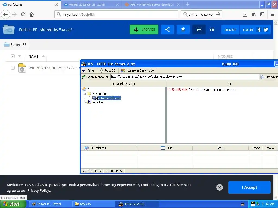Screen dimensions: 278x208
Task: Click the HFS Port: 80 button
Action: pyautogui.click(x=108, y=70)
